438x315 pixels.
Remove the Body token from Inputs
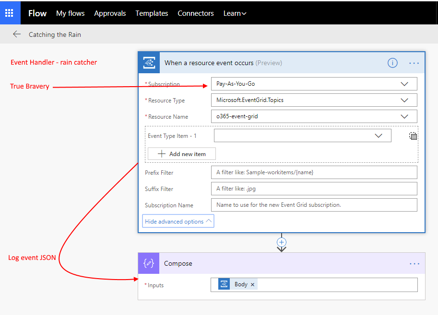pos(253,285)
